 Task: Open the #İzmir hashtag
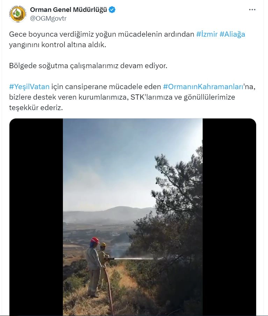(x=207, y=34)
